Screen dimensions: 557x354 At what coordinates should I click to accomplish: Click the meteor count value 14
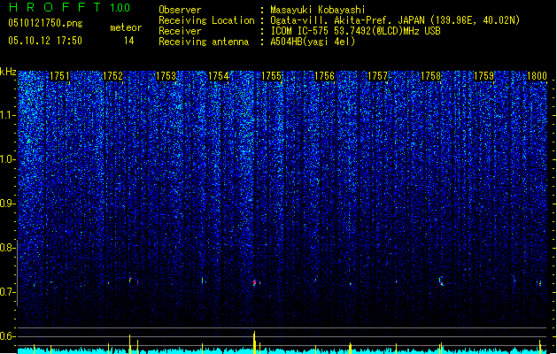(129, 41)
